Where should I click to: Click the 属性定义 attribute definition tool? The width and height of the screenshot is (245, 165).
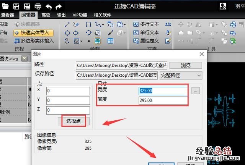coord(146,40)
